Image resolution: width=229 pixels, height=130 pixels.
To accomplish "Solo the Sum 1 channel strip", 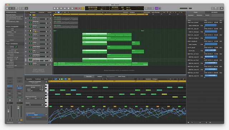I will [x=21, y=120].
